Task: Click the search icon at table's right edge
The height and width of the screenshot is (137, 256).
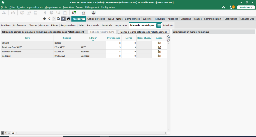Action: point(168,37)
